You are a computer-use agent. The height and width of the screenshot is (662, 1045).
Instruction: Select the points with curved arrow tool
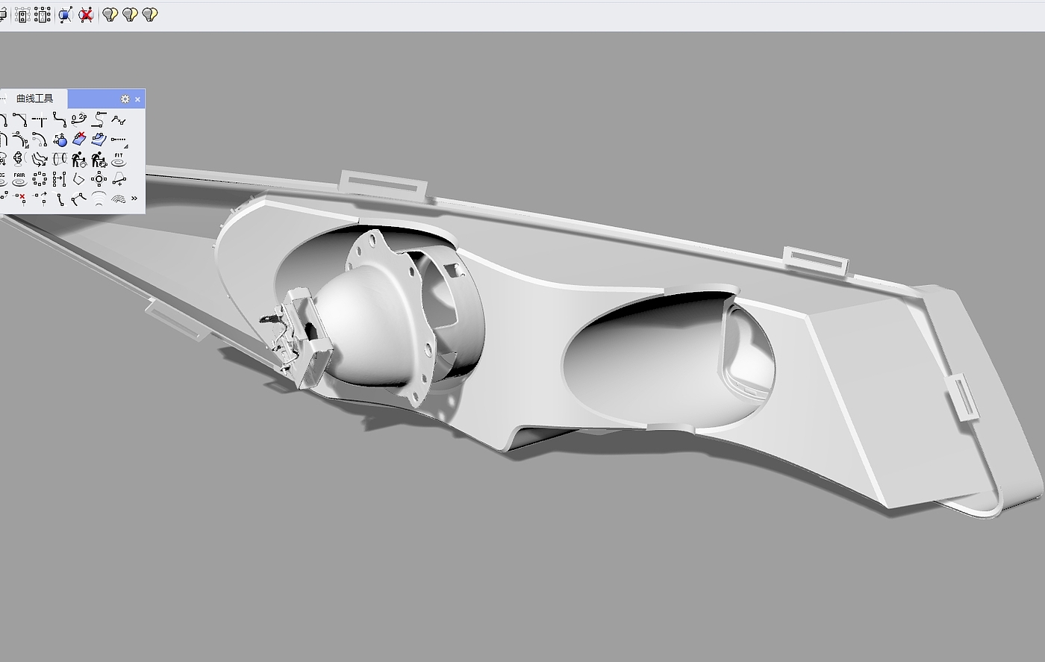click(40, 199)
